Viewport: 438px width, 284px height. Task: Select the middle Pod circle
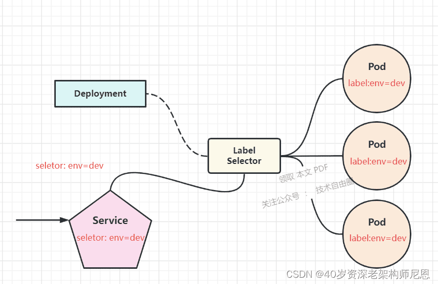(x=376, y=156)
